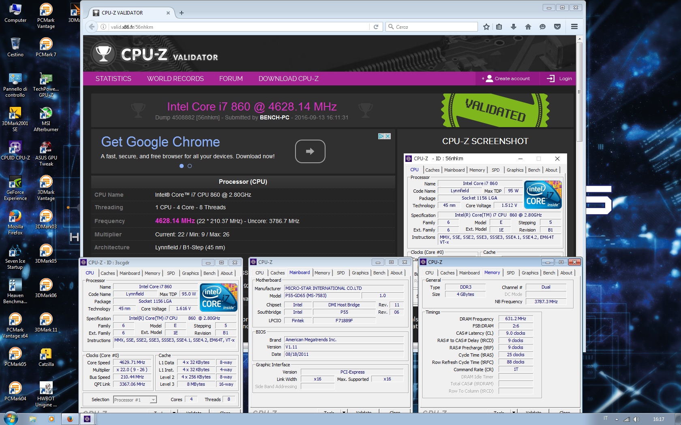
Task: Click the NB Frequency value 3787.3 MHz
Action: (546, 302)
